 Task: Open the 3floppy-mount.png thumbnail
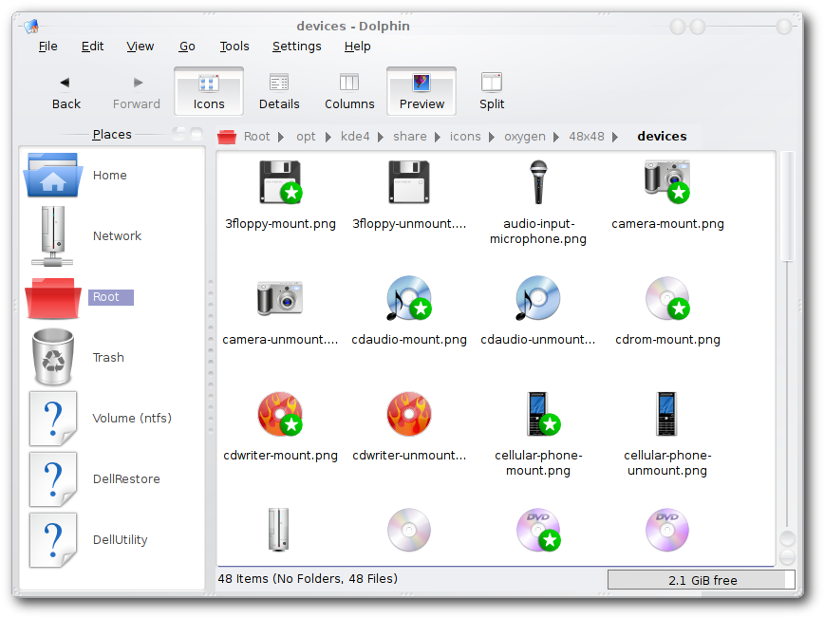click(280, 182)
